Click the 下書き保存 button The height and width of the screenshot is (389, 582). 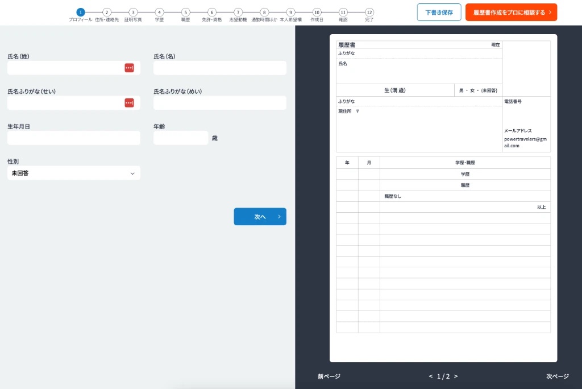(x=439, y=13)
